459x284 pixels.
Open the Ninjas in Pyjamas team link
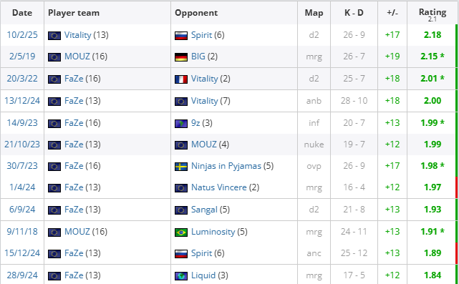click(x=226, y=166)
